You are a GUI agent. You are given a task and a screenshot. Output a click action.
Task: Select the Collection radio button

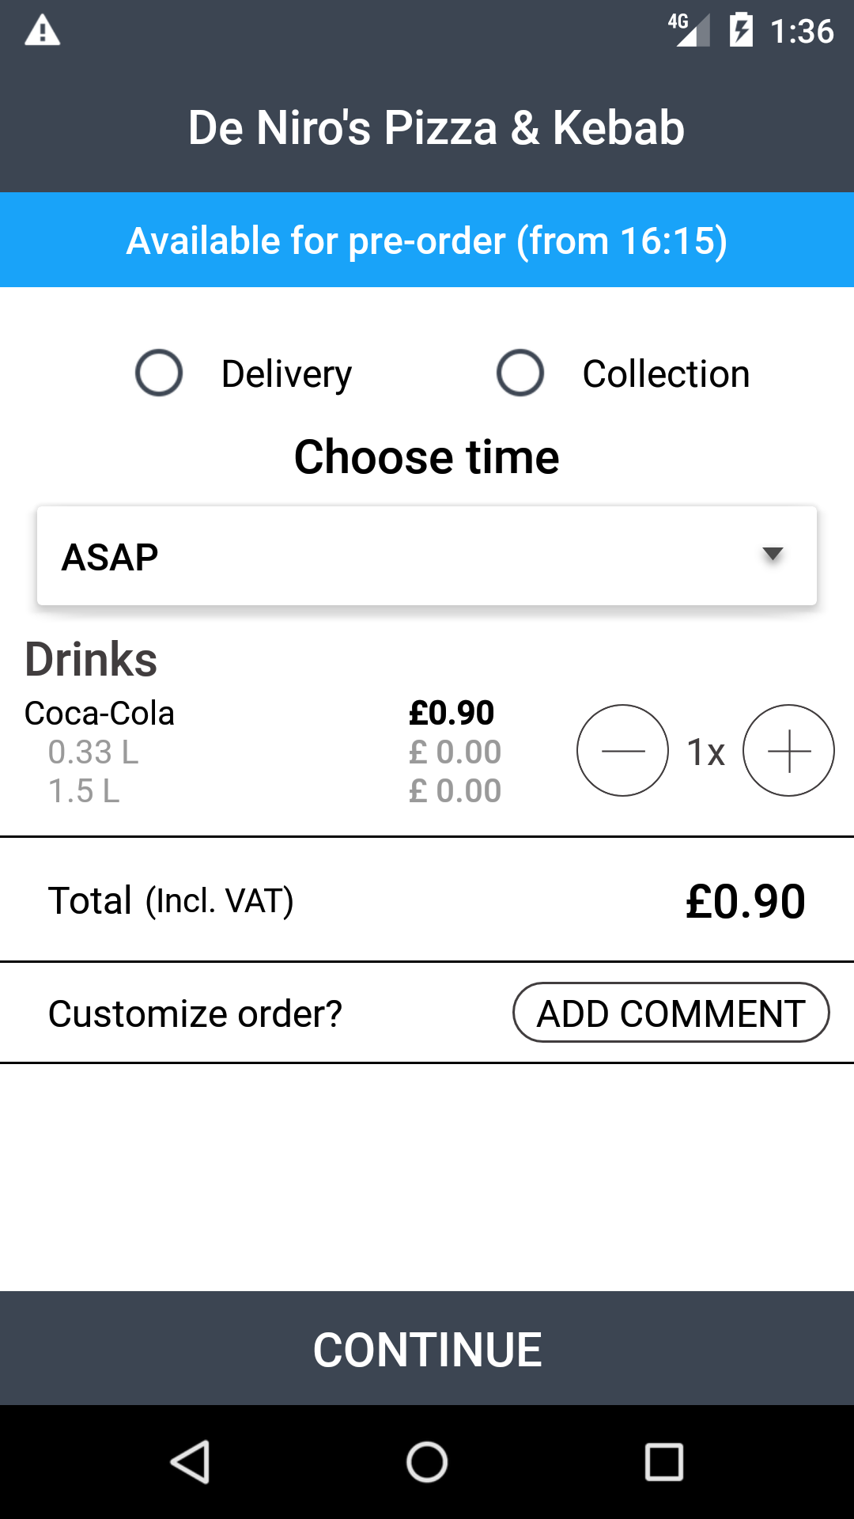(x=520, y=373)
